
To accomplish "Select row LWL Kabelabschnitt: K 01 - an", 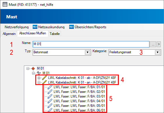I will click(x=82, y=82).
